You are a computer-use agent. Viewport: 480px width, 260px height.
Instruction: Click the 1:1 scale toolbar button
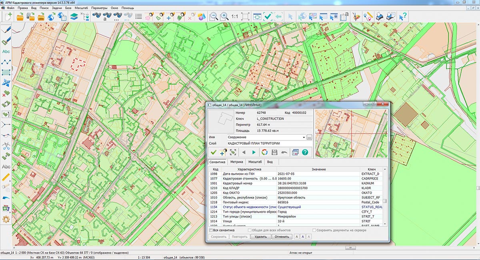pos(235,16)
